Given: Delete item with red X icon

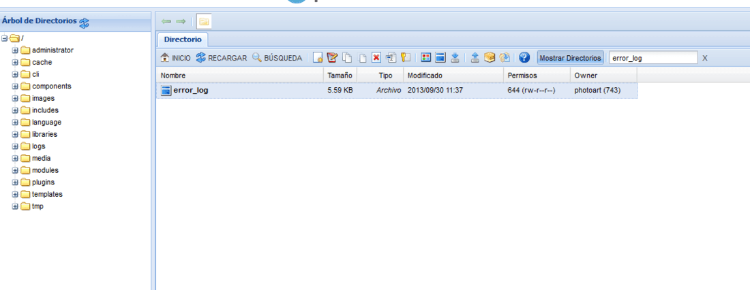Looking at the screenshot, I should click(x=376, y=58).
